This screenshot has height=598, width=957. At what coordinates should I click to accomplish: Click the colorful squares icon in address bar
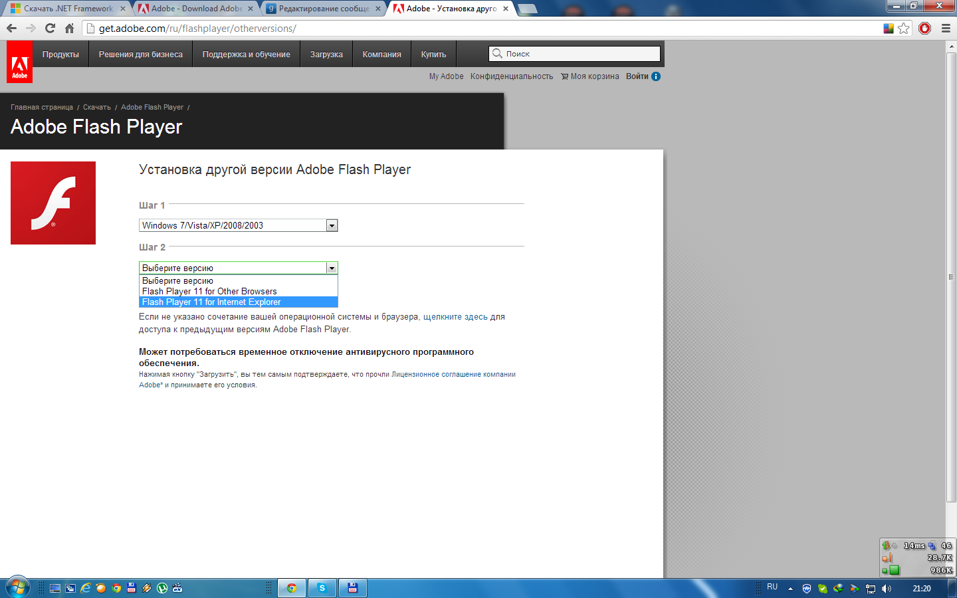pos(888,28)
